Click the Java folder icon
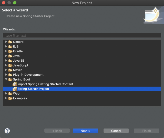 10,56
